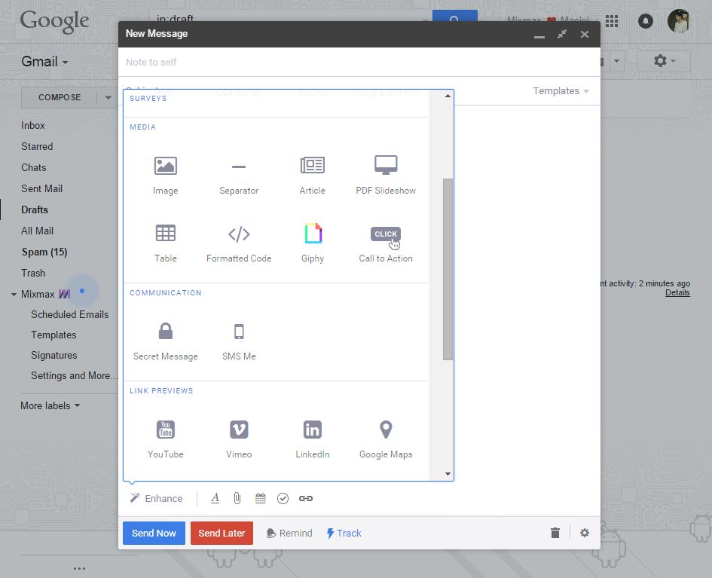Insert a link with chain icon
The width and height of the screenshot is (712, 578).
click(x=306, y=499)
